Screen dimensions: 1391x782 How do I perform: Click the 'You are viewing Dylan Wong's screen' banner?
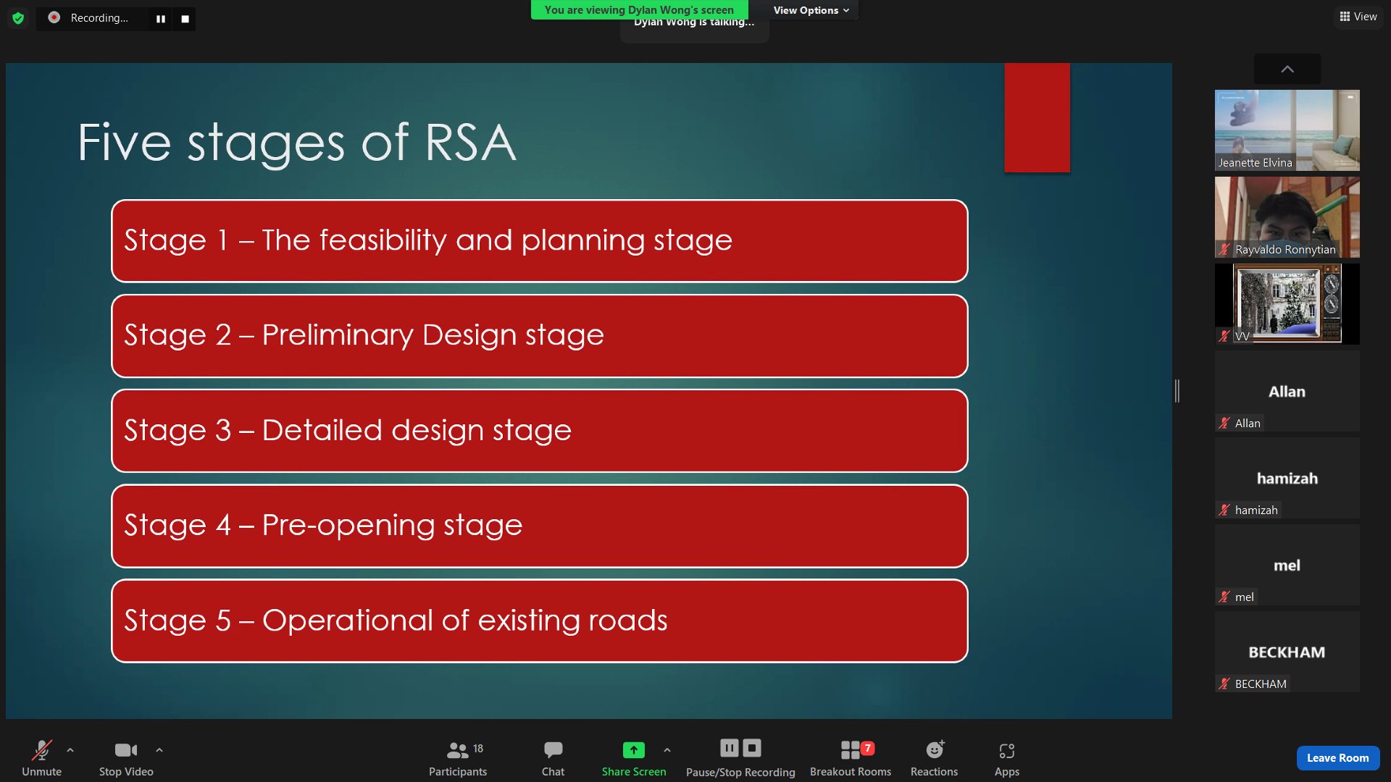pos(639,9)
